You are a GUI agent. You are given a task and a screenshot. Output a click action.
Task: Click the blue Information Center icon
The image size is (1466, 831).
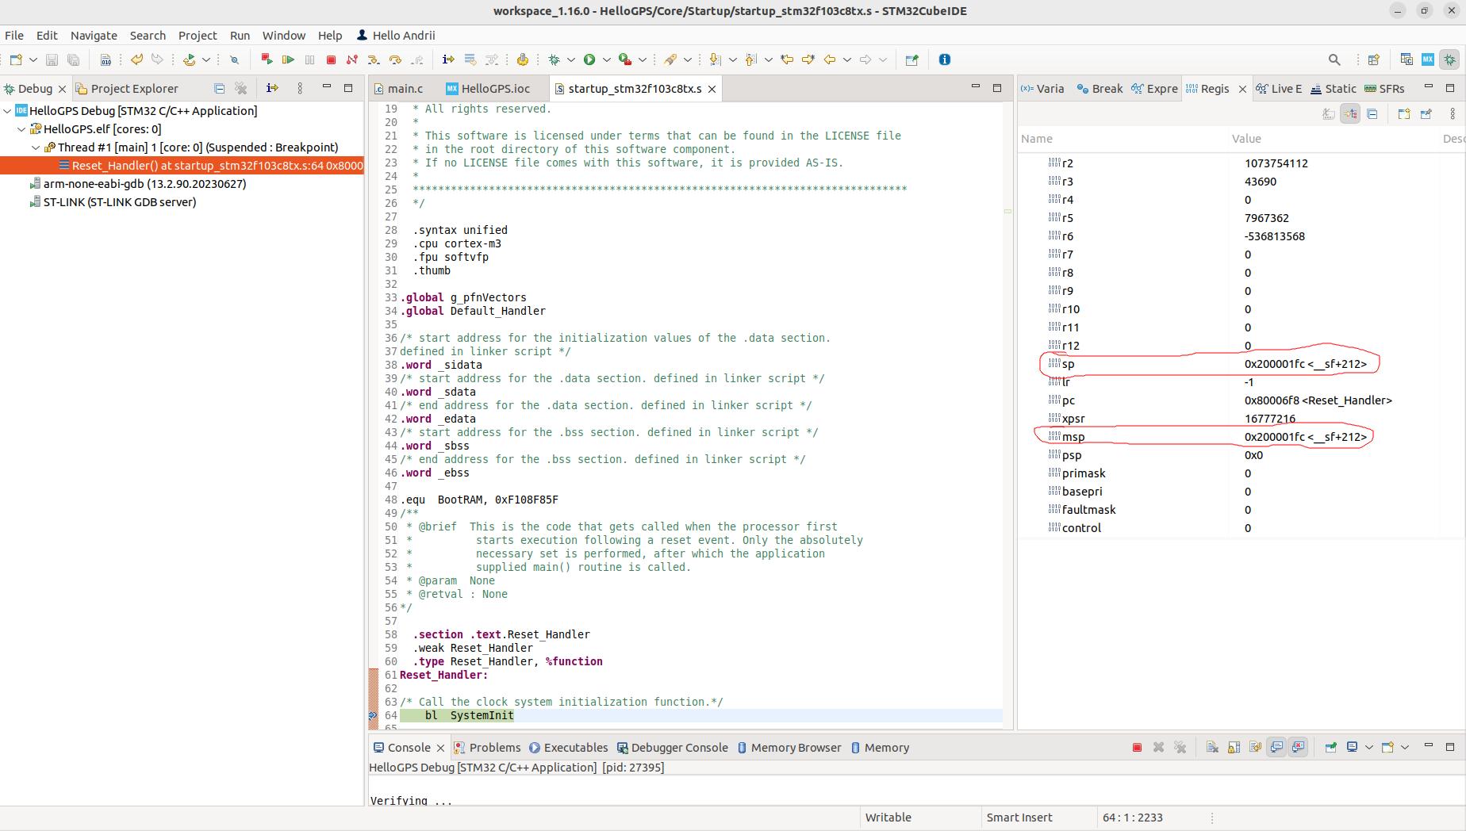click(x=944, y=59)
